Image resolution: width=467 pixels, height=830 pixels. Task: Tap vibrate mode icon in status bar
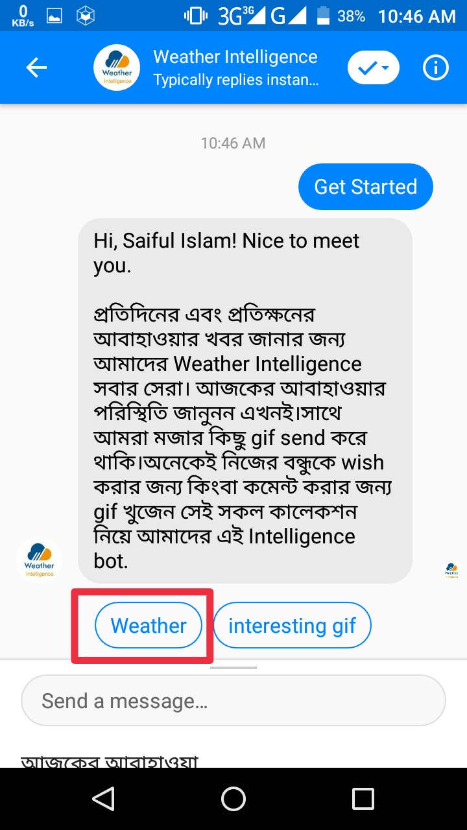[x=196, y=16]
